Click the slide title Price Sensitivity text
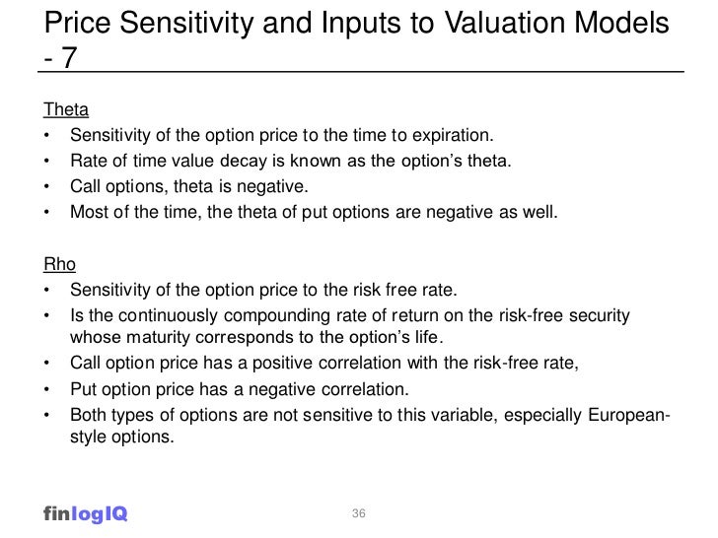718x538 pixels. point(356,23)
